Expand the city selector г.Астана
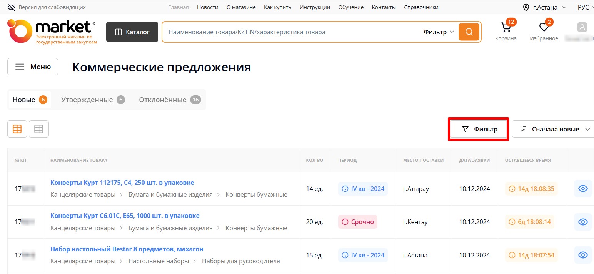Viewport: 594px width, 274px height. [545, 7]
